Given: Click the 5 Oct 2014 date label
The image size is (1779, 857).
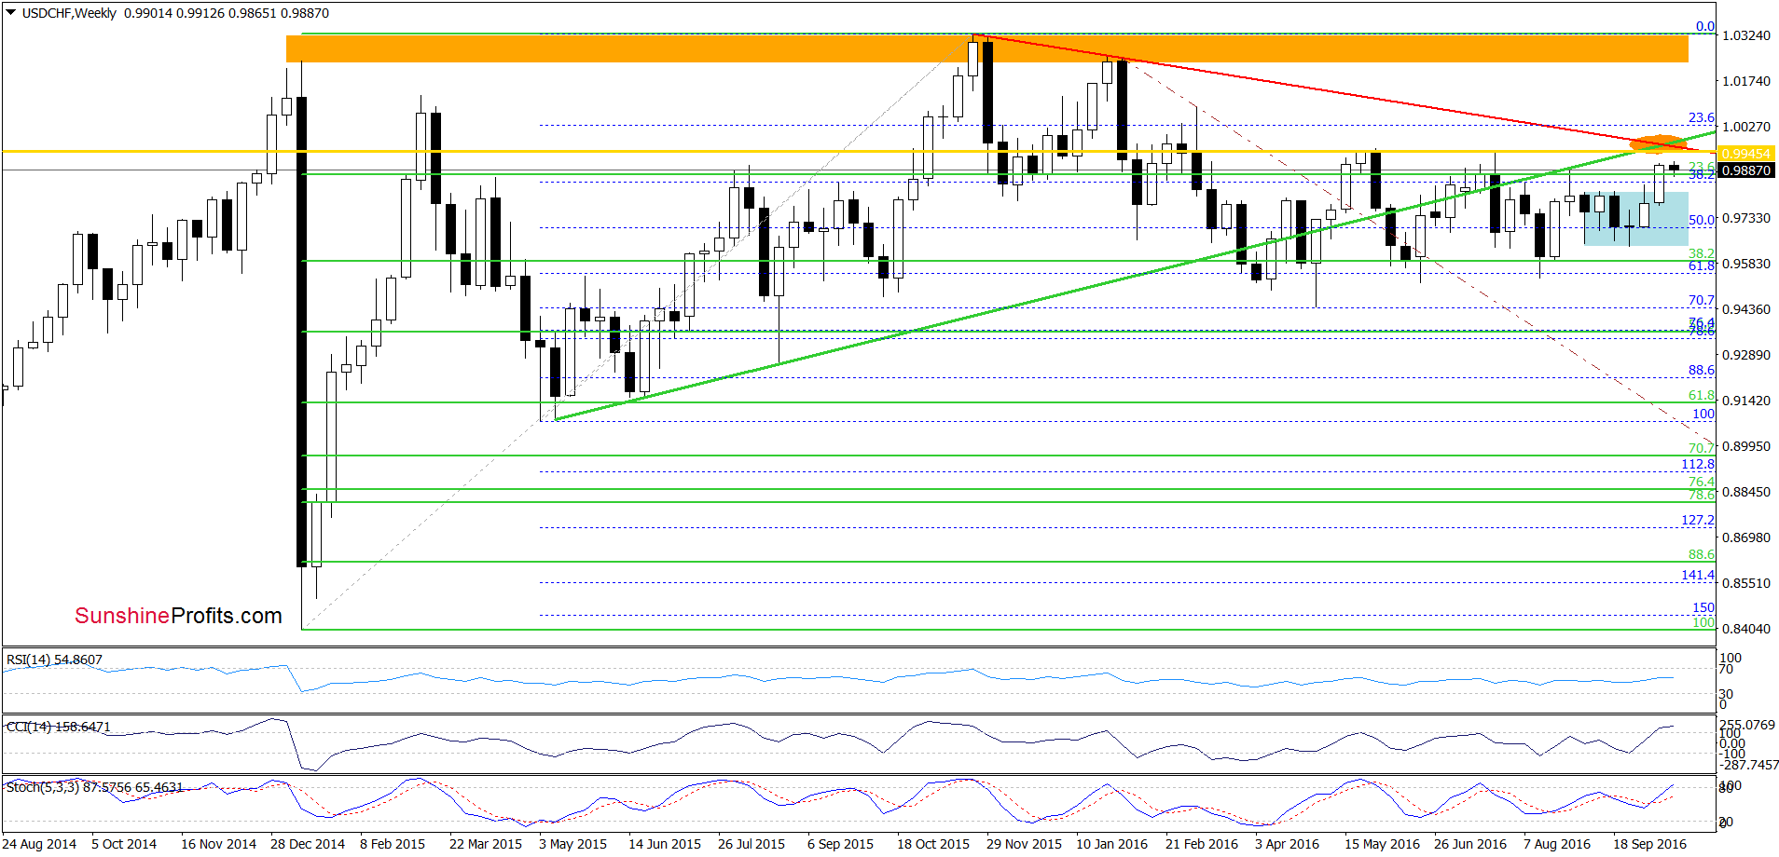Looking at the screenshot, I should (124, 844).
